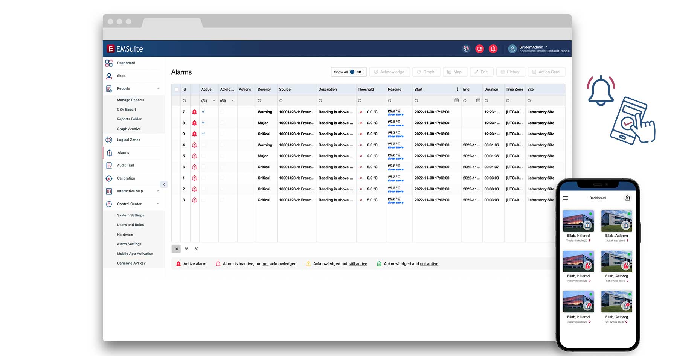This screenshot has height=356, width=674.
Task: Click the Site filter search field
Action: [x=545, y=101]
